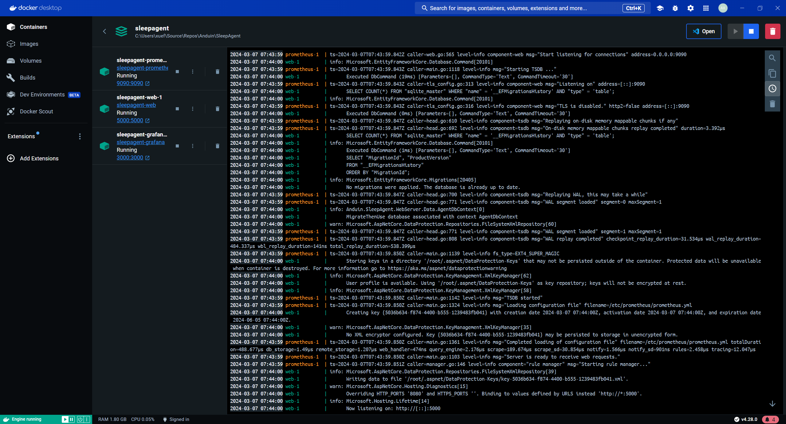
Task: Open more actions for sleepagent-web-1
Action: tap(193, 109)
